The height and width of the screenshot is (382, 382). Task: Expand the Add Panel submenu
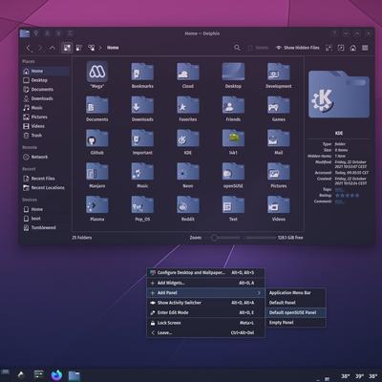tap(205, 293)
